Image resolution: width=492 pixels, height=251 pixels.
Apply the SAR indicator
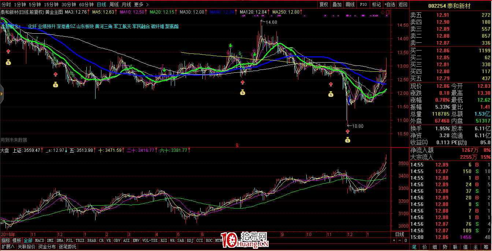click(x=181, y=240)
